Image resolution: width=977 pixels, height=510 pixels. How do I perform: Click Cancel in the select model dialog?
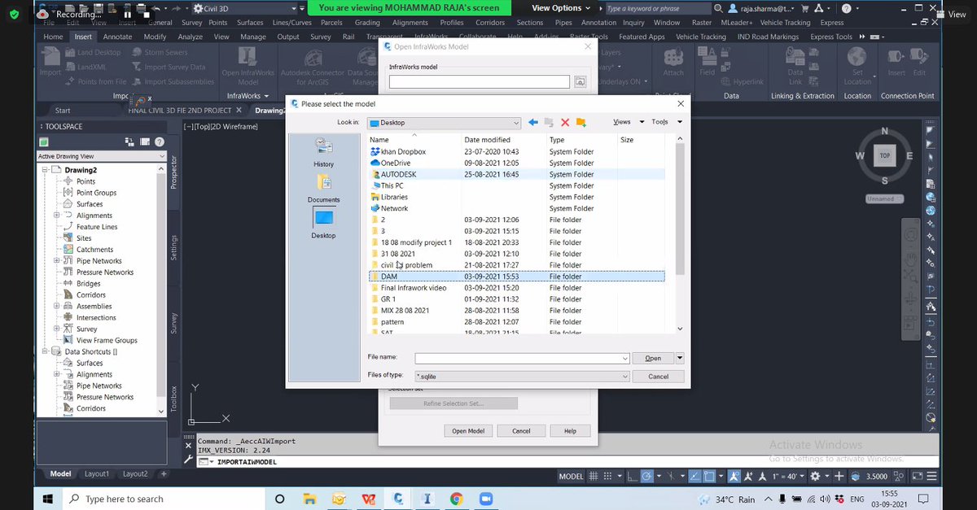coord(658,377)
